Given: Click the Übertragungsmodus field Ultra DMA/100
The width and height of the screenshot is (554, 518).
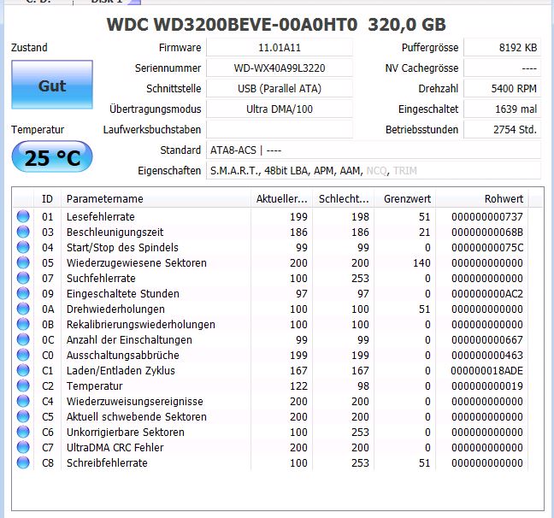Looking at the screenshot, I should tap(280, 109).
